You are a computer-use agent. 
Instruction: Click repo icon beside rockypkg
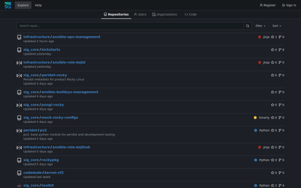pyautogui.click(x=19, y=160)
